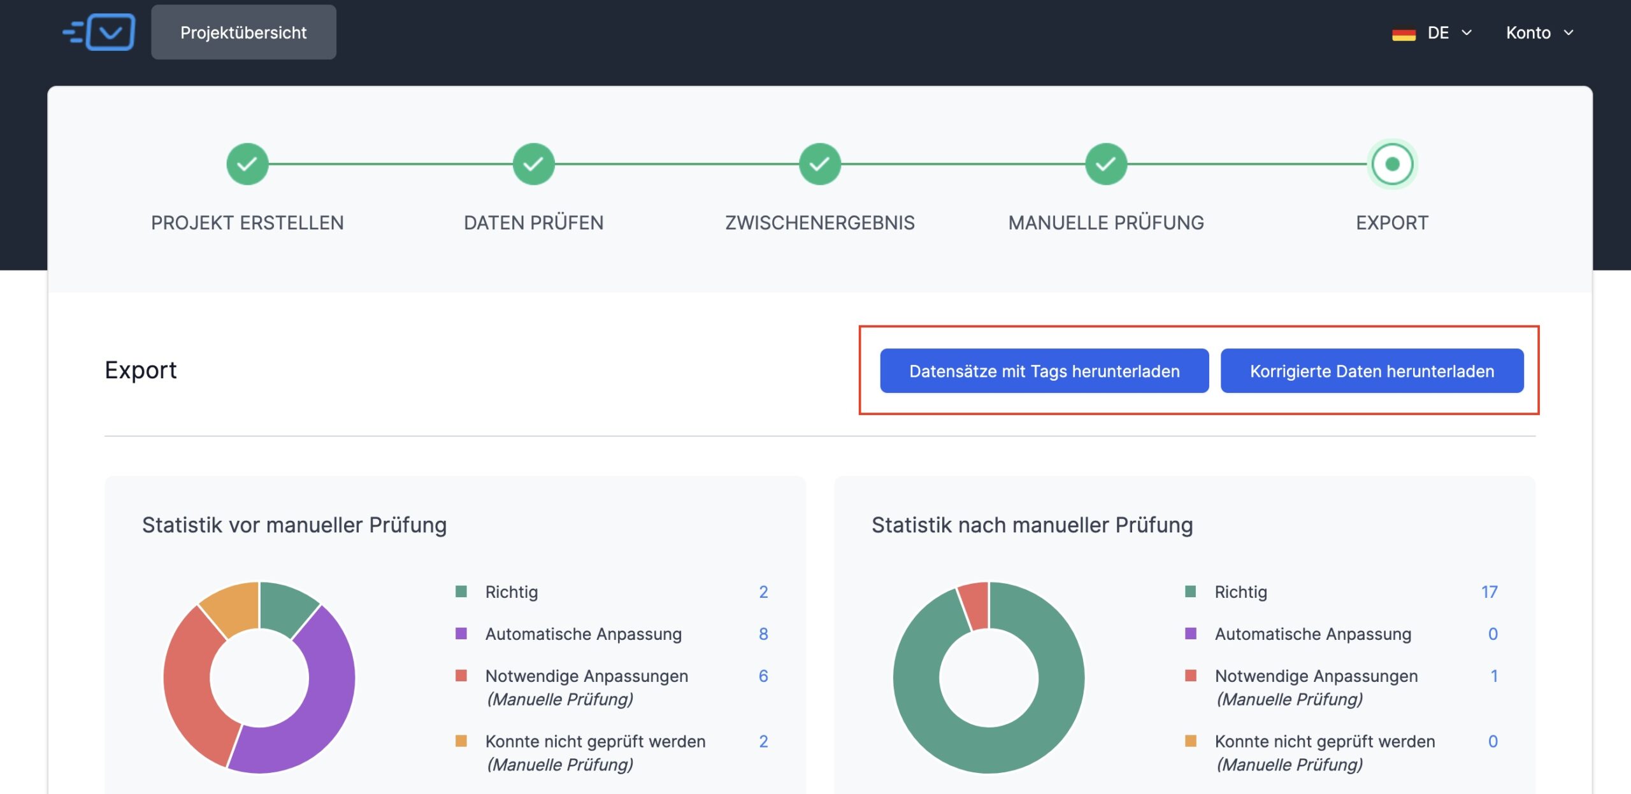Click 'Notwendige Anpassungen' label in after-statistics legend
The width and height of the screenshot is (1631, 794).
pyautogui.click(x=1316, y=676)
